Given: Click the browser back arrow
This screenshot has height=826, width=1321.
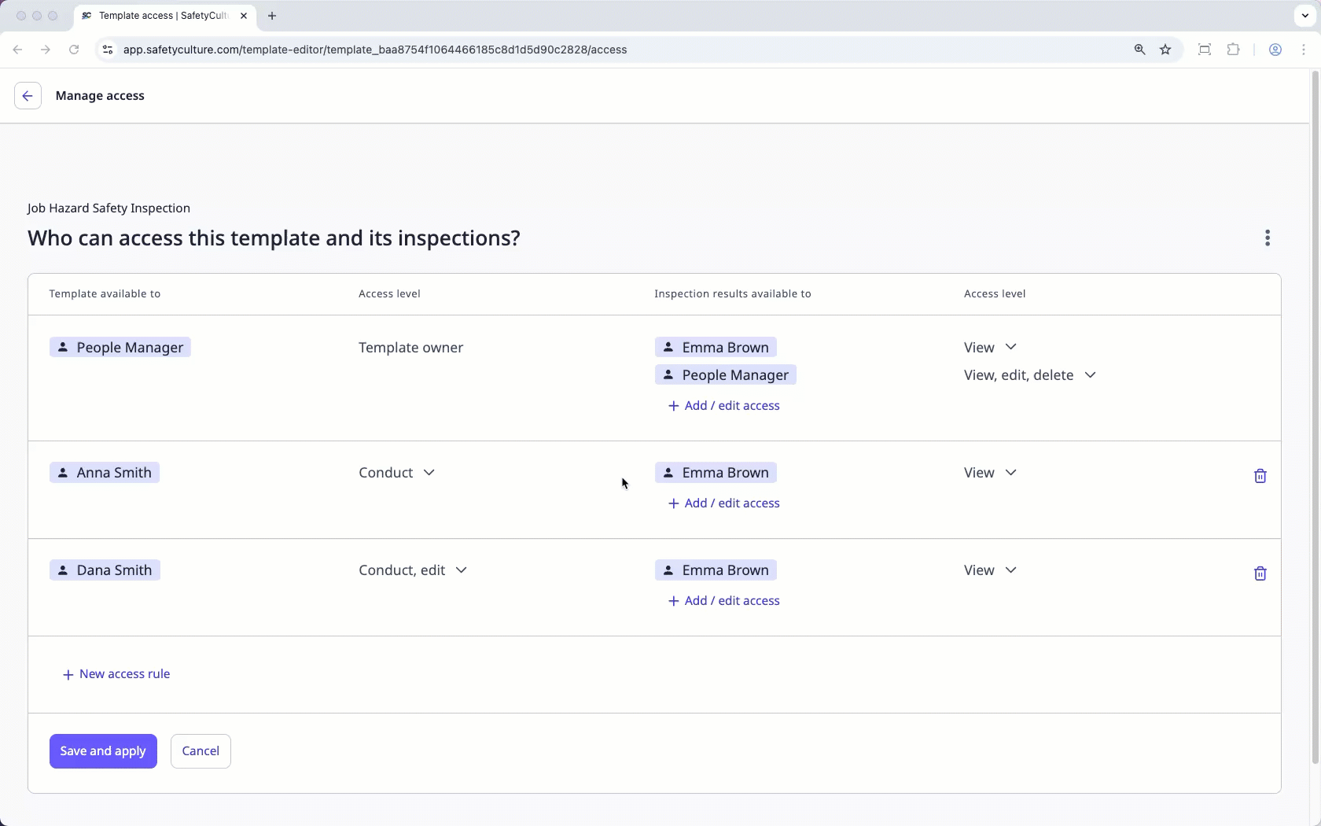Looking at the screenshot, I should pyautogui.click(x=17, y=50).
